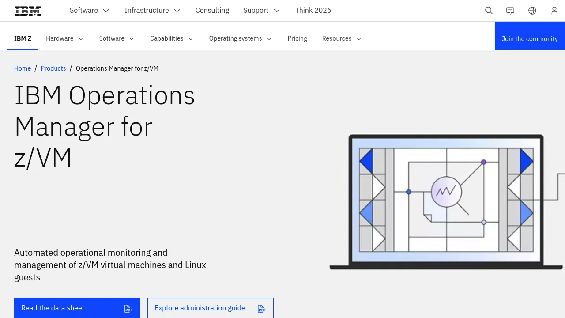
Task: Click the IBM logo
Action: [x=28, y=11]
